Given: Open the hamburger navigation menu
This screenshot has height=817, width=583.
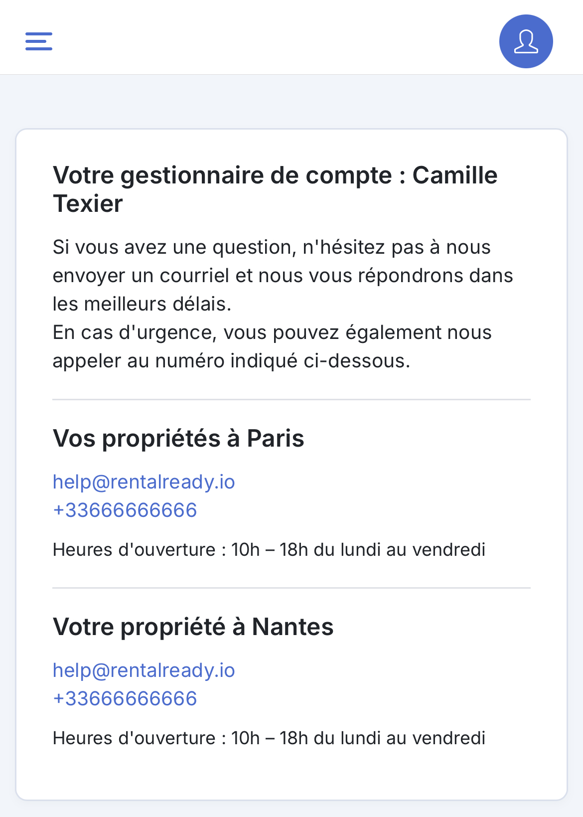Looking at the screenshot, I should (x=39, y=41).
